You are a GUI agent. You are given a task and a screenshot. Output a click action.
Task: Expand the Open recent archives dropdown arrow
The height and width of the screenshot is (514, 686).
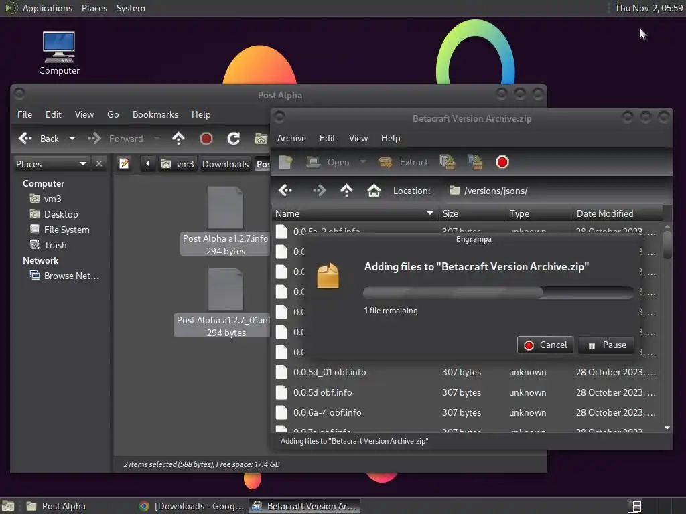362,162
